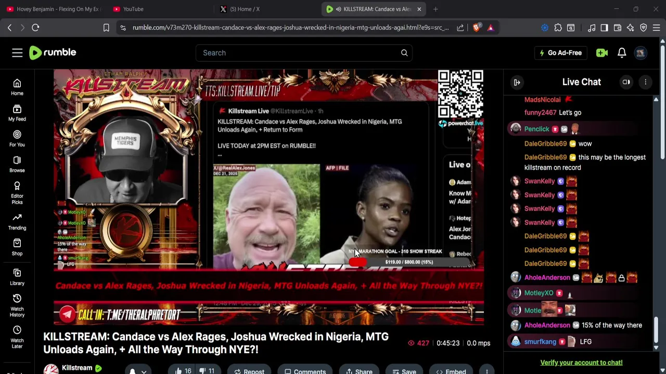Image resolution: width=666 pixels, height=374 pixels.
Task: Switch to the YouTube tab
Action: click(159, 9)
